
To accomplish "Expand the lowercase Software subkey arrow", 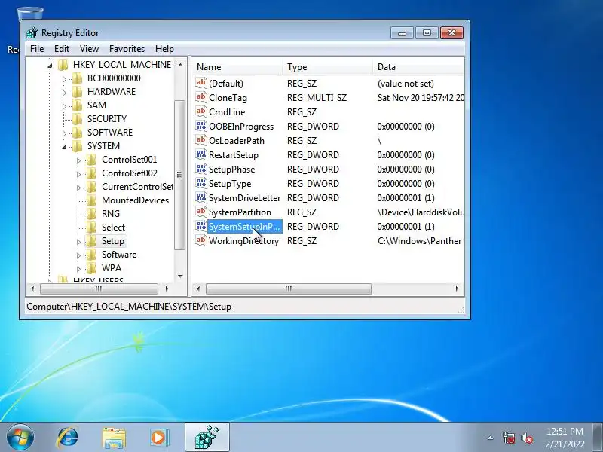I will [78, 255].
